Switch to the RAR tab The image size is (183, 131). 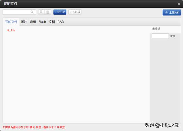coord(61,22)
